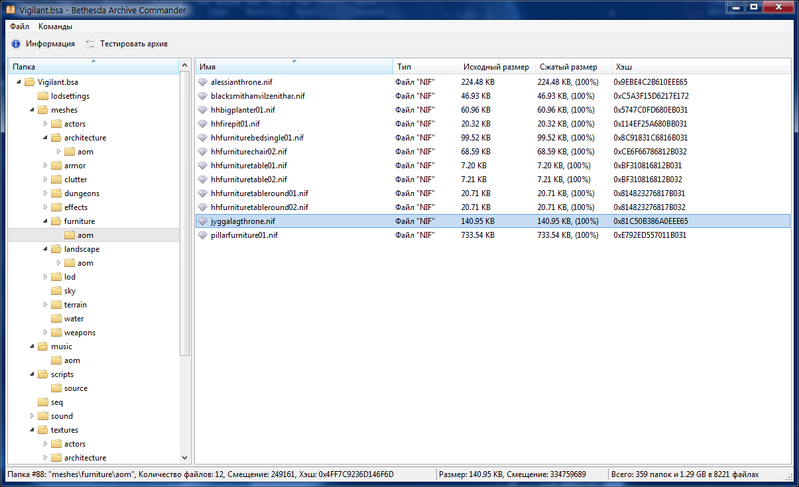
Task: Click the Vigilant.bsa root archive folder icon
Action: click(x=29, y=82)
